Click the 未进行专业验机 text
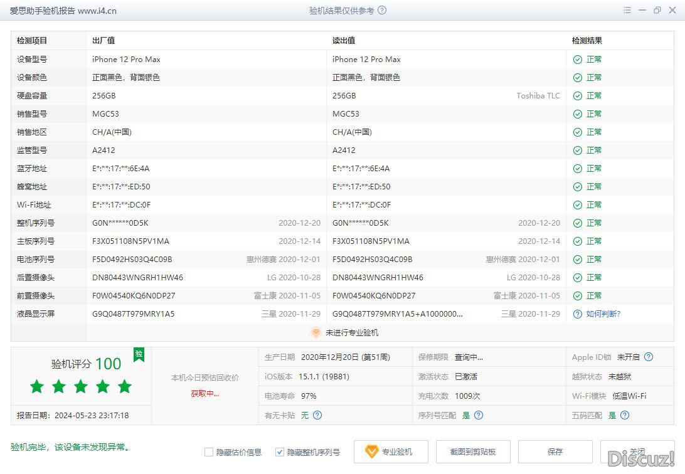 352,332
